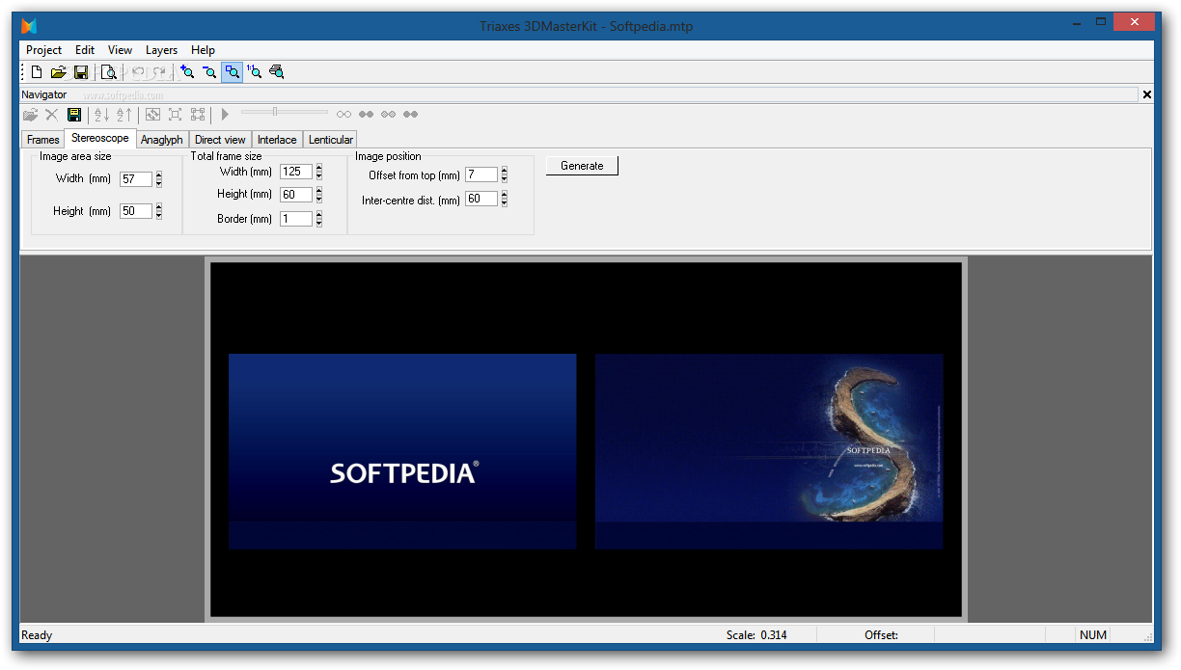The image size is (1181, 670).
Task: Click the 'NUM' status bar indicator
Action: (1093, 635)
